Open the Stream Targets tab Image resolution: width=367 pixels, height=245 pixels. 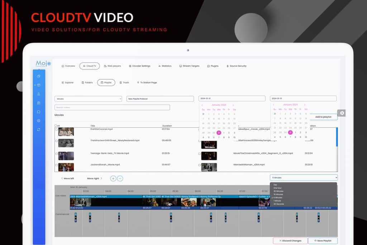[189, 66]
